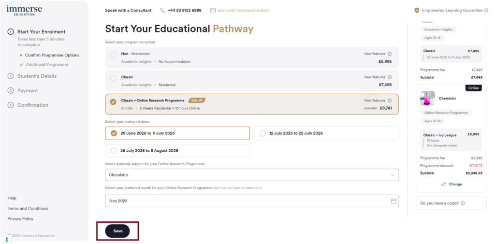Open the Nov 2025 preferred month picker

(x=252, y=201)
